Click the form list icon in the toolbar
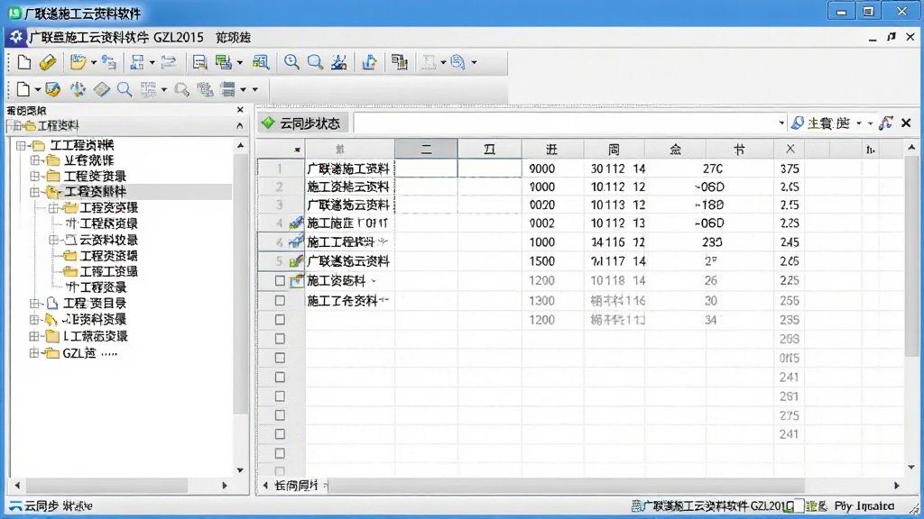Screen dimensions: 924x519 199,62
